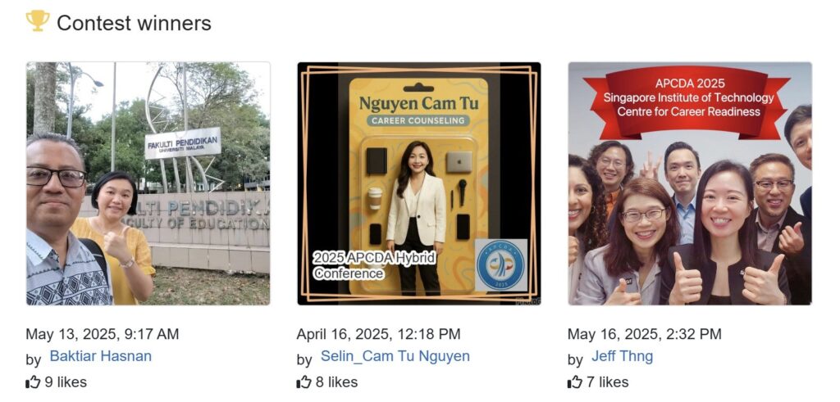Open the Nguyen Cam Tu career counseling image
Screen dimensions: 840x402
coord(419,183)
